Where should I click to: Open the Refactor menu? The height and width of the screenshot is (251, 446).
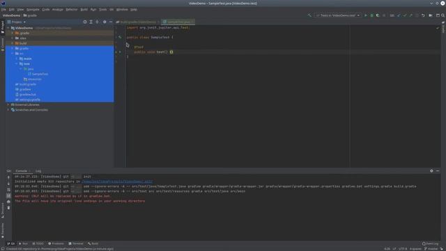coord(71,9)
